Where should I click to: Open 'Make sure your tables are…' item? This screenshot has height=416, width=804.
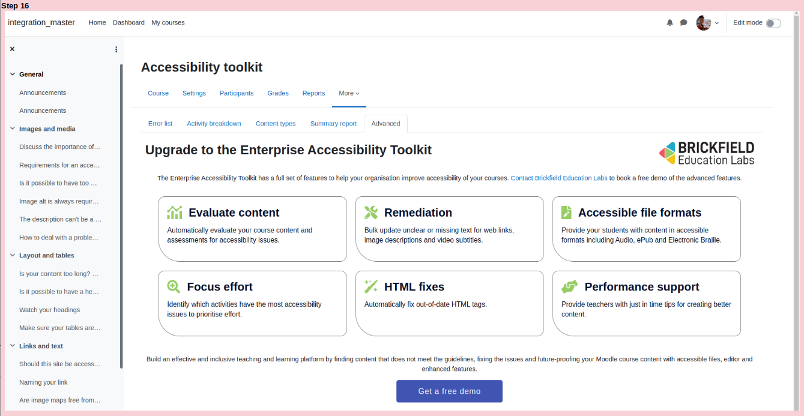click(x=60, y=328)
